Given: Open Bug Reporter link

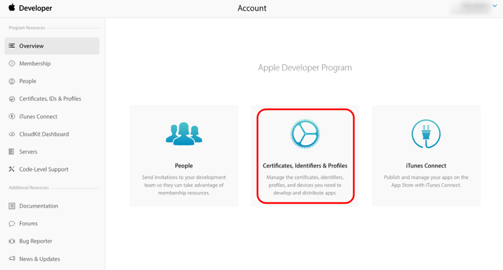Looking at the screenshot, I should click(36, 241).
